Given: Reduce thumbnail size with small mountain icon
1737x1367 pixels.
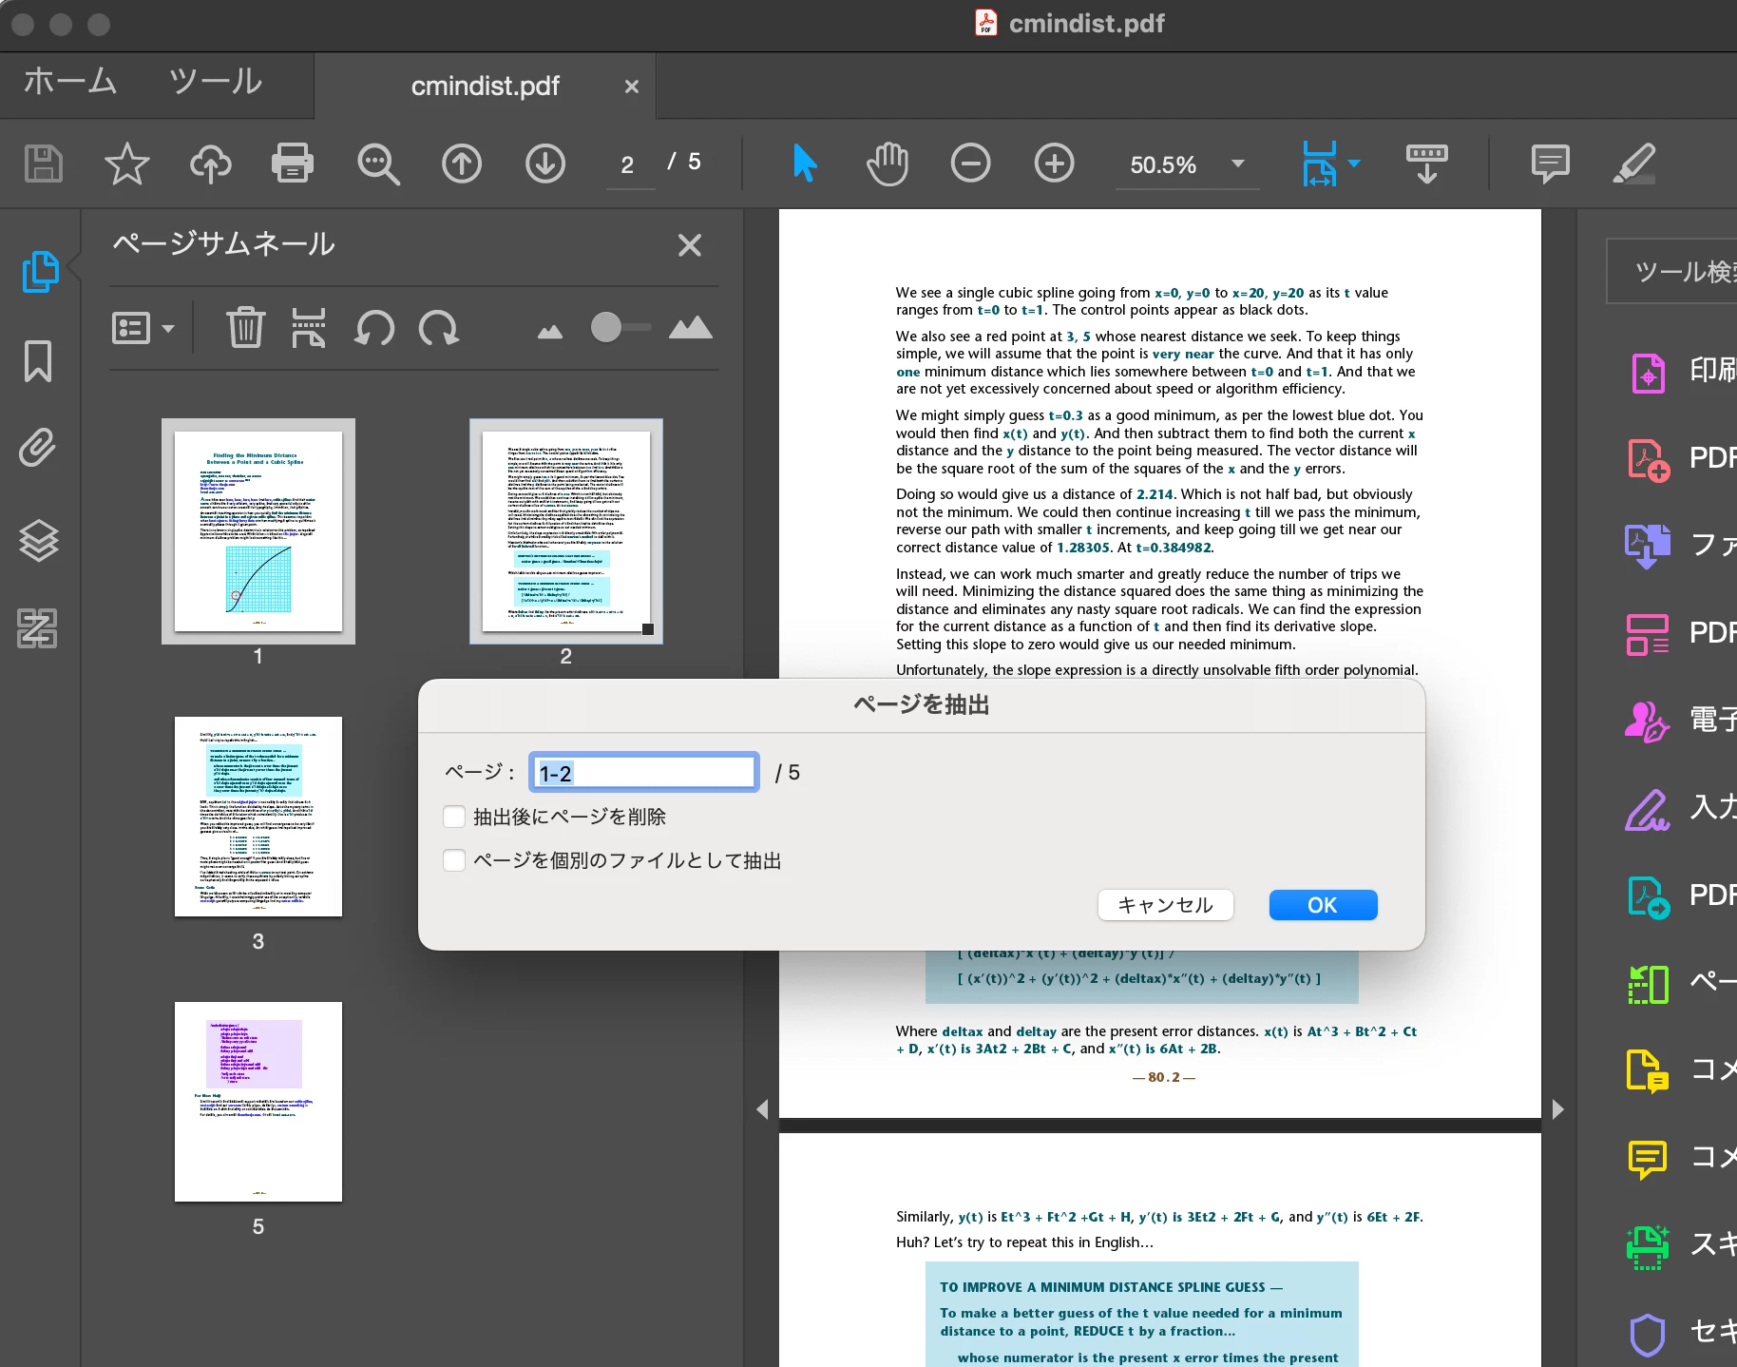Looking at the screenshot, I should click(550, 332).
